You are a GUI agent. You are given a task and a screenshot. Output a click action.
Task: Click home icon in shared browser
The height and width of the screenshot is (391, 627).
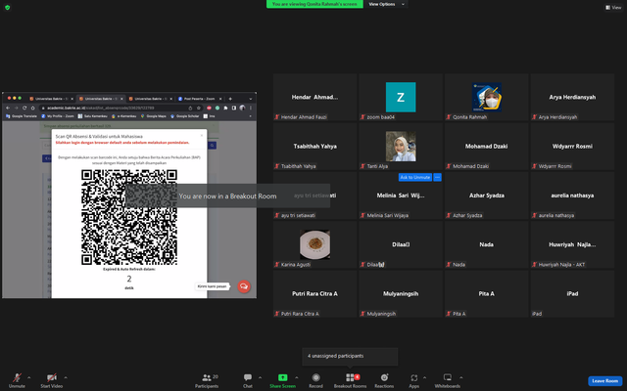tap(32, 108)
